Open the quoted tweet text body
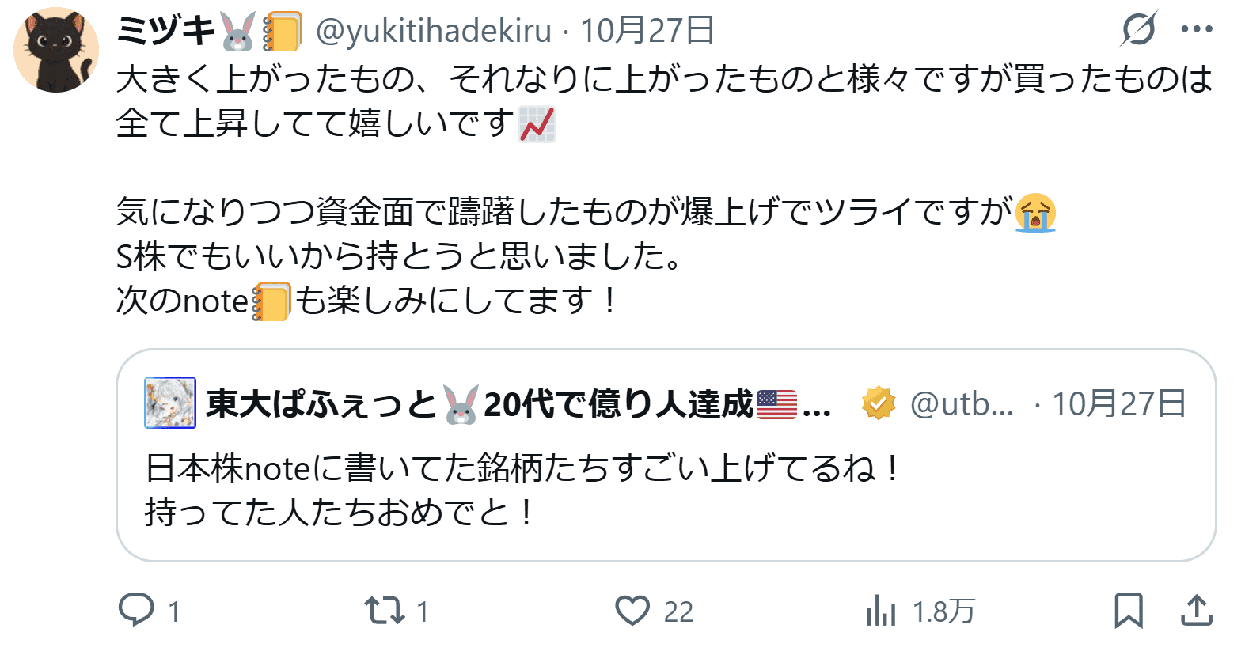The width and height of the screenshot is (1245, 655). pyautogui.click(x=522, y=490)
